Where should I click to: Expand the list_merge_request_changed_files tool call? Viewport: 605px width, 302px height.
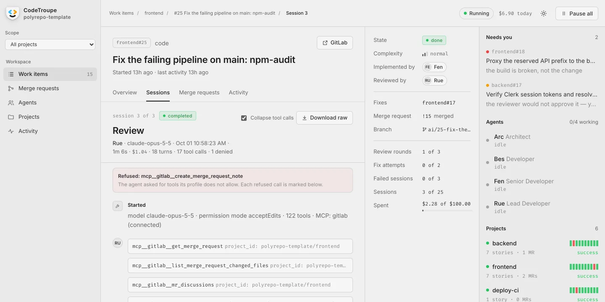(240, 266)
